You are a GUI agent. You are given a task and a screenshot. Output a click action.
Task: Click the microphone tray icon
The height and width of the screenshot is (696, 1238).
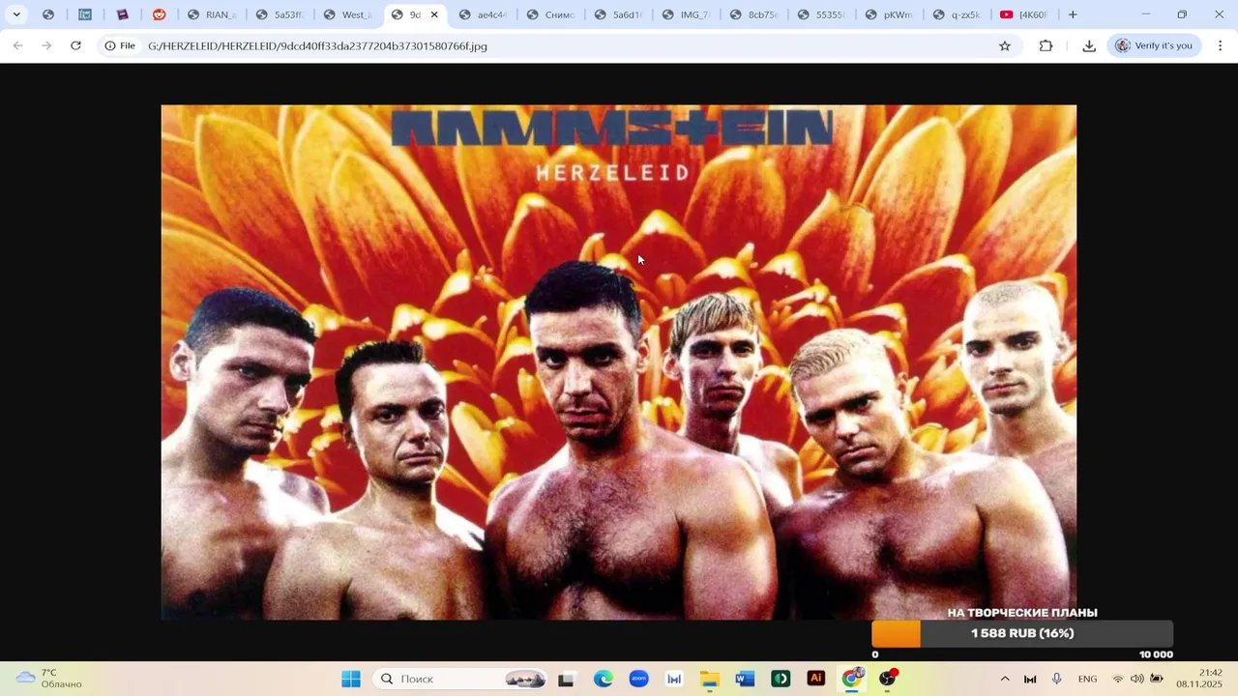point(1056,679)
